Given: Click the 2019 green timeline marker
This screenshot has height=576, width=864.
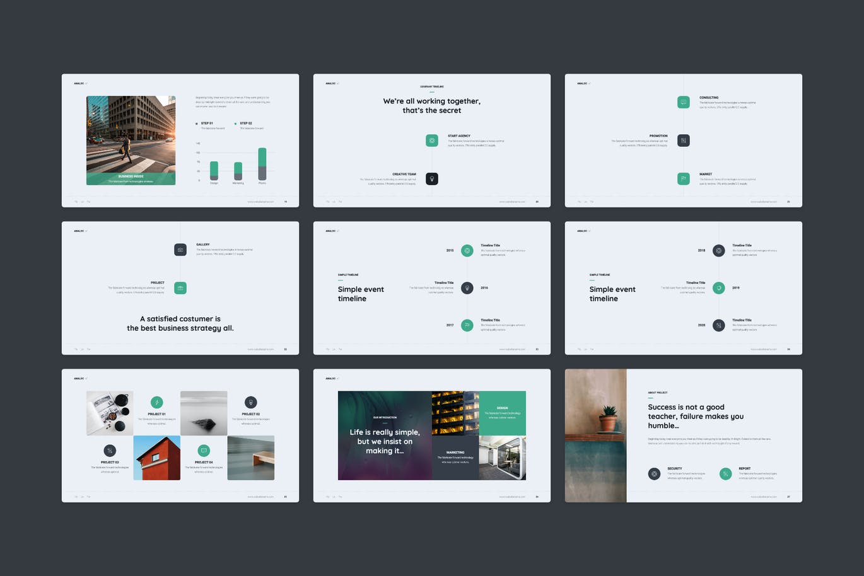Looking at the screenshot, I should tap(718, 288).
